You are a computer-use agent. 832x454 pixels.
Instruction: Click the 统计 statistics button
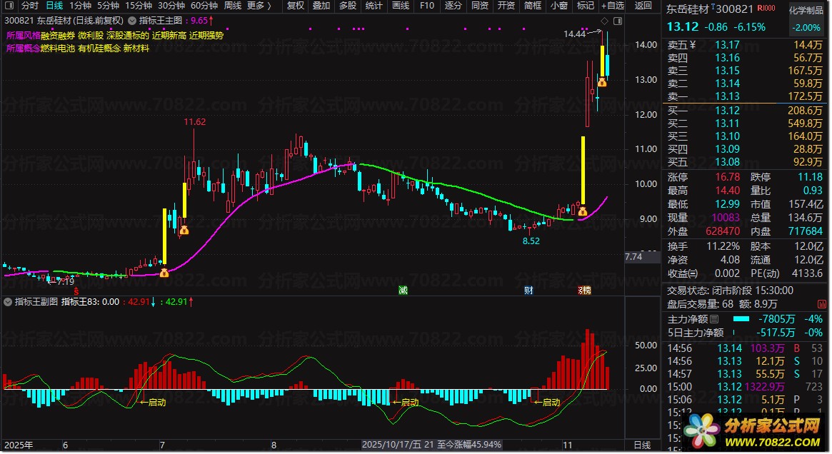[374, 5]
